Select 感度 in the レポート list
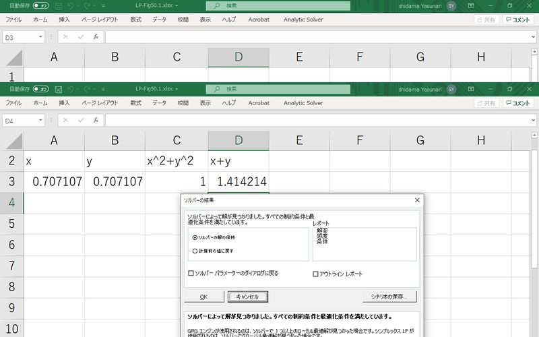The image size is (539, 337). click(x=322, y=235)
